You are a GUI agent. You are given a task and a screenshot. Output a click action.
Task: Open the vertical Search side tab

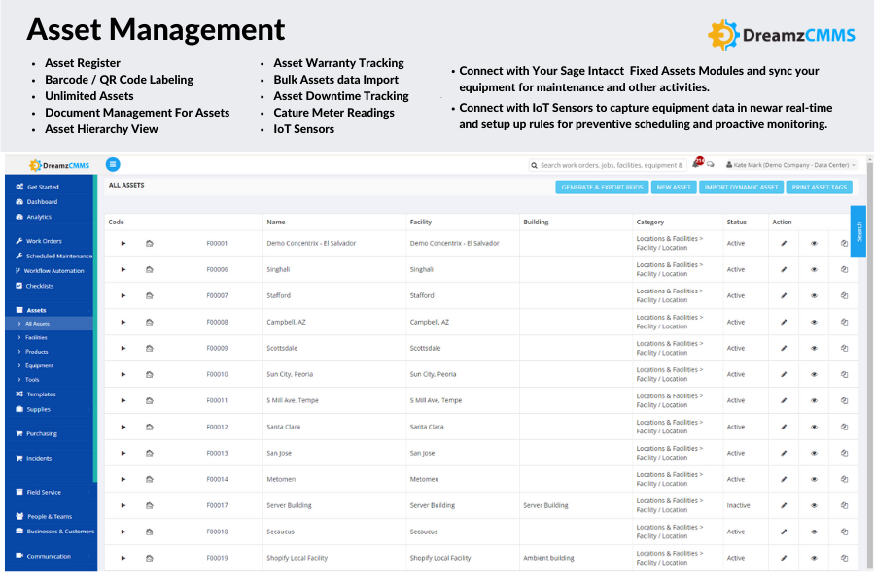[857, 231]
